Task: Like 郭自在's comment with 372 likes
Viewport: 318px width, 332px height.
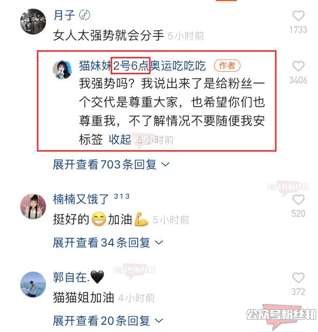Action: [298, 278]
